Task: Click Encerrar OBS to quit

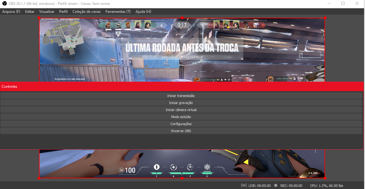Action: point(181,131)
